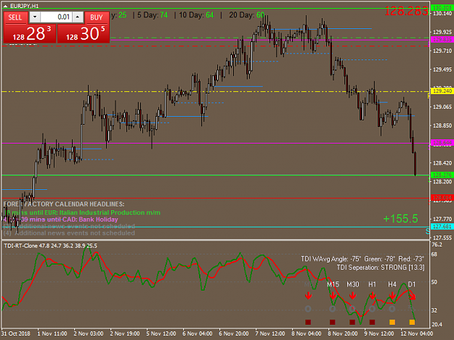
Task: Click the grey circle below the M15 arrow
Action: [333, 309]
